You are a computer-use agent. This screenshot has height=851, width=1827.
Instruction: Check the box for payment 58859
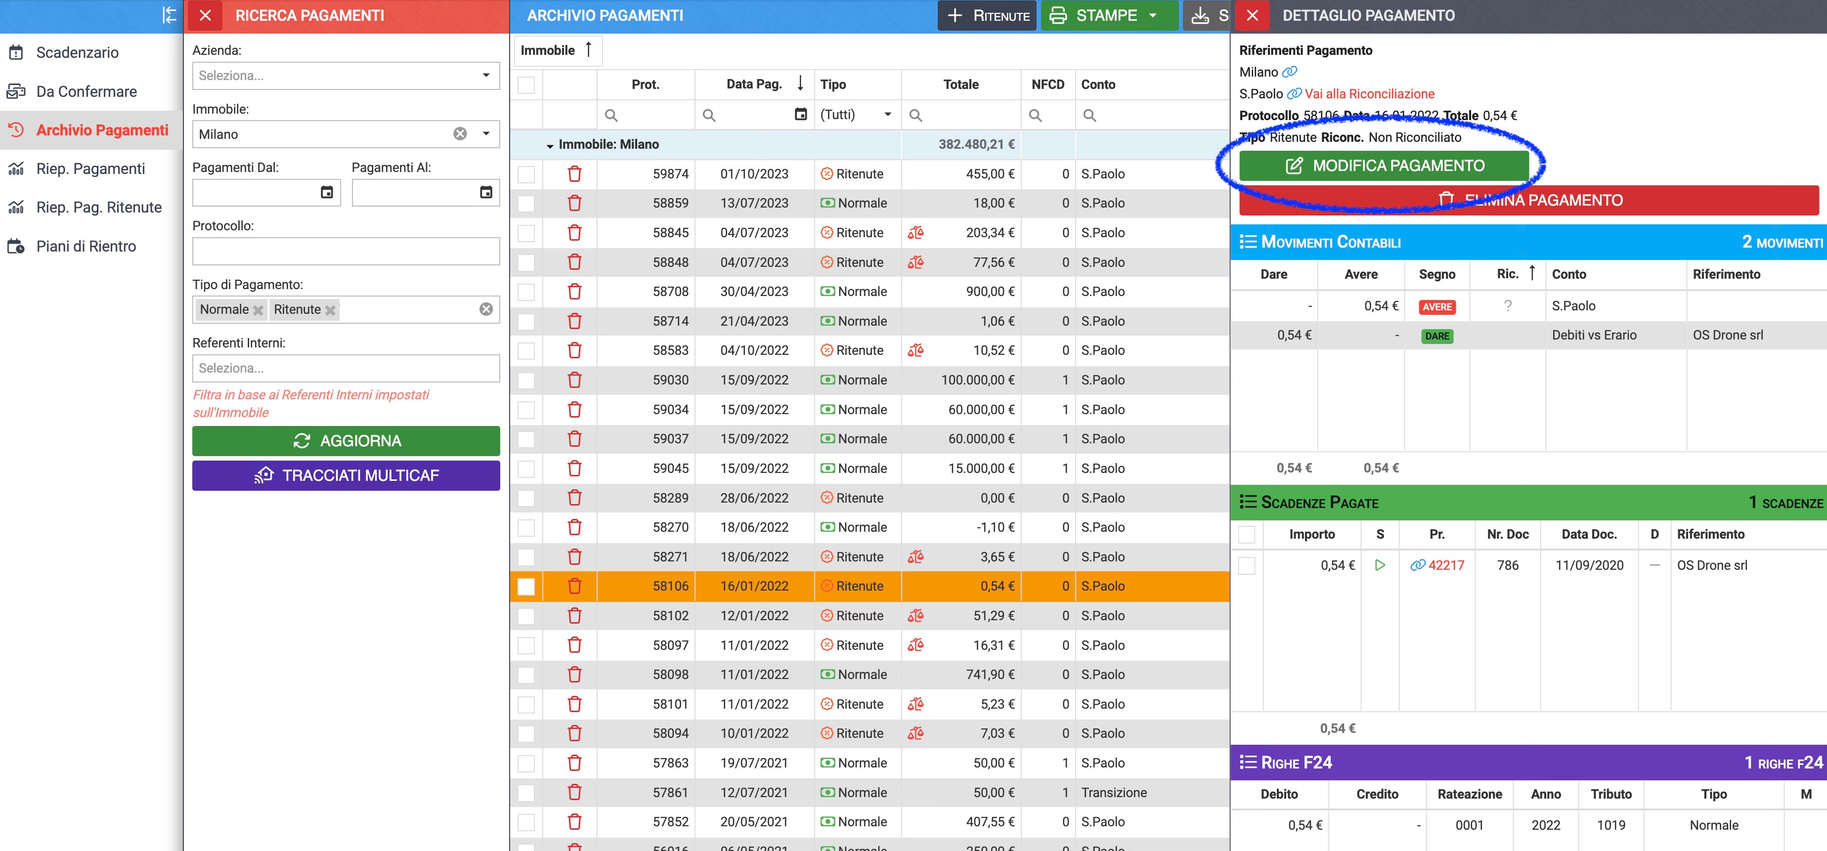[x=526, y=204]
